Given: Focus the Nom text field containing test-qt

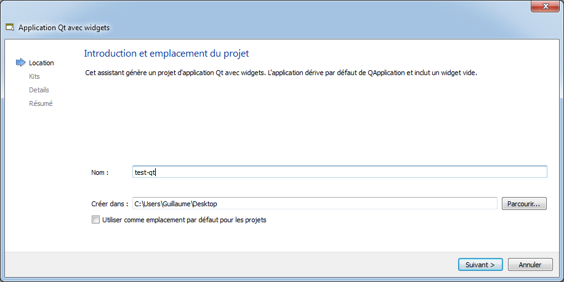Looking at the screenshot, I should 339,172.
